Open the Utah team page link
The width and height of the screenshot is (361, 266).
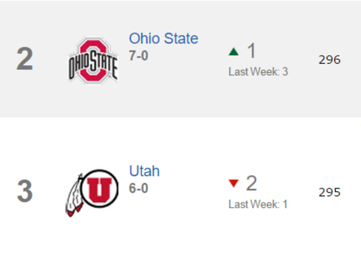(x=144, y=170)
